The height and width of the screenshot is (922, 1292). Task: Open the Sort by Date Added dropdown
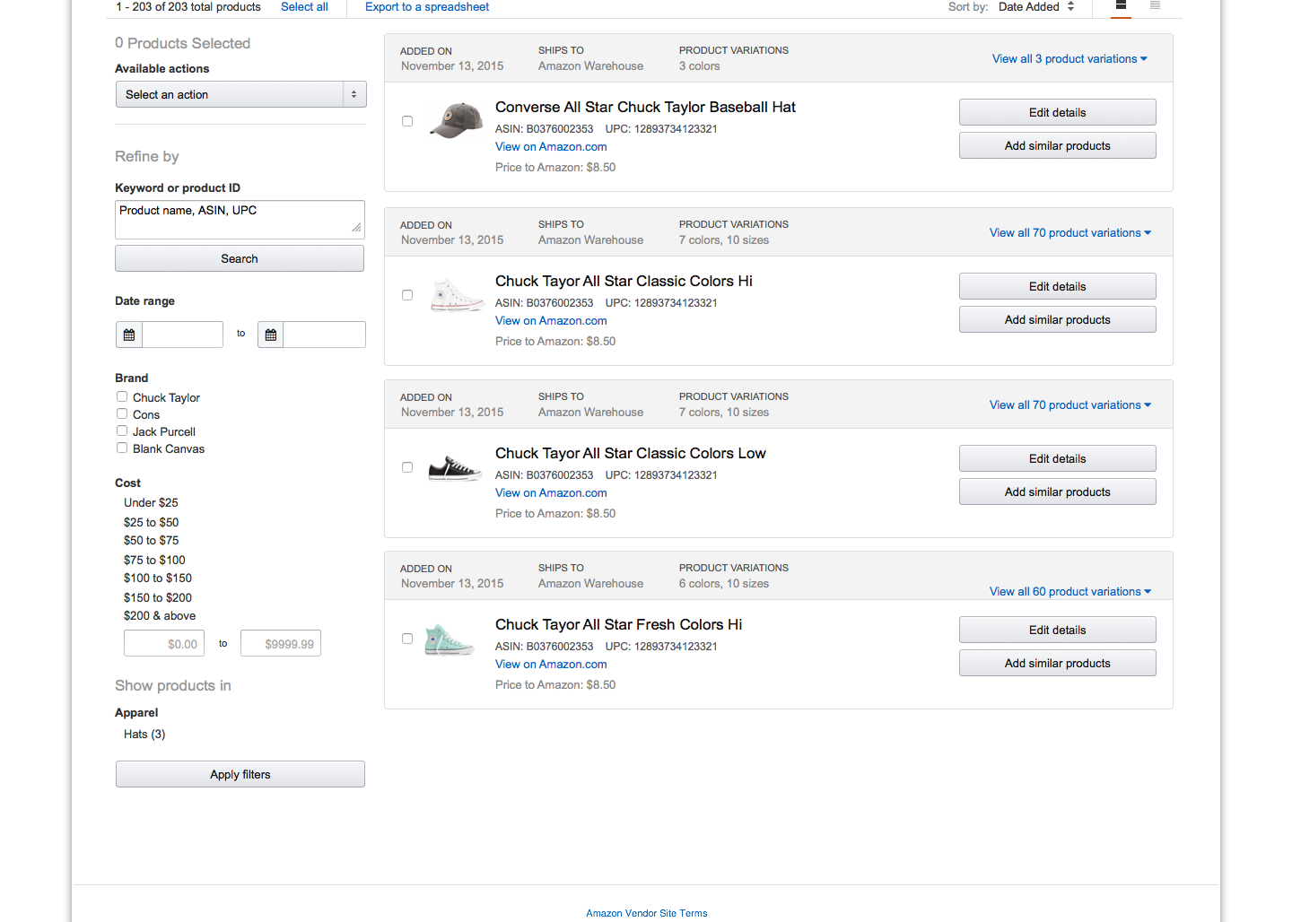[1036, 6]
